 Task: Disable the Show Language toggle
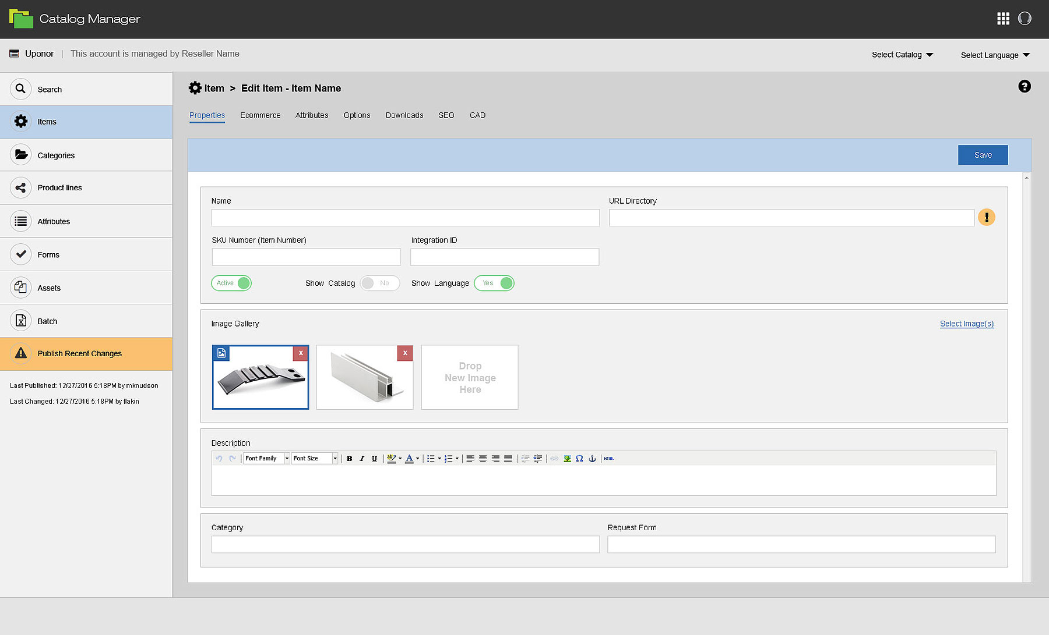(x=494, y=283)
